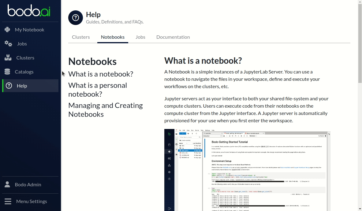Click the Menu Settings label
Viewport: 362px width, 211px height.
(31, 201)
